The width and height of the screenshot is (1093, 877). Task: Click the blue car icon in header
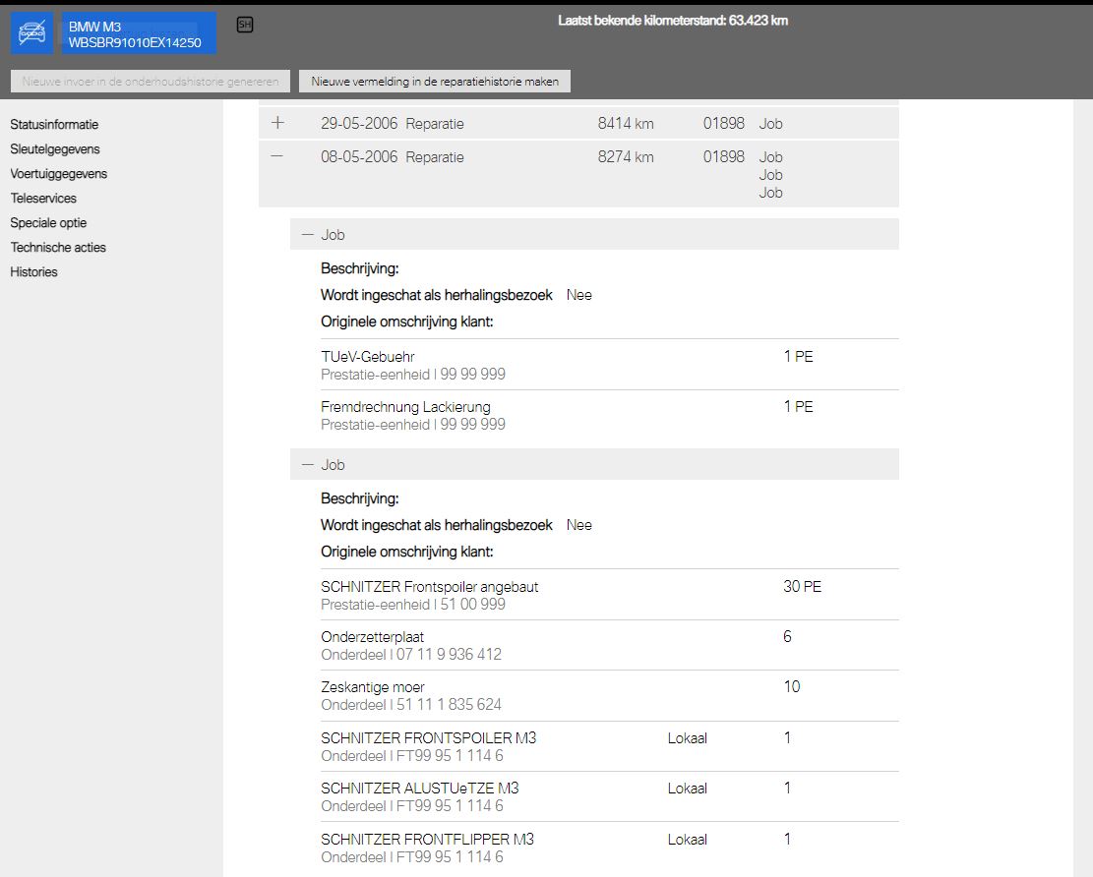[x=32, y=32]
